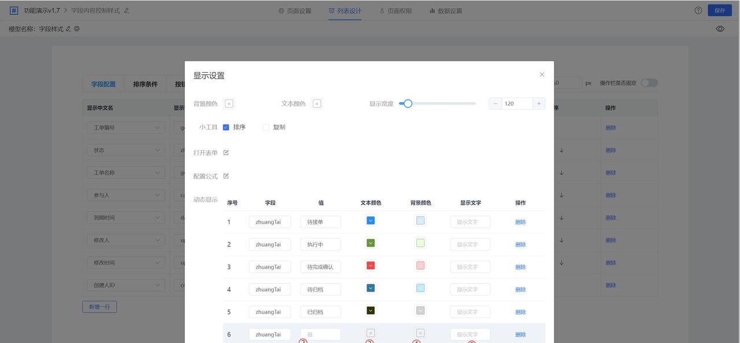Click the 显示文字 input in row 1
Viewport: 740px width, 343px height.
pyautogui.click(x=471, y=221)
